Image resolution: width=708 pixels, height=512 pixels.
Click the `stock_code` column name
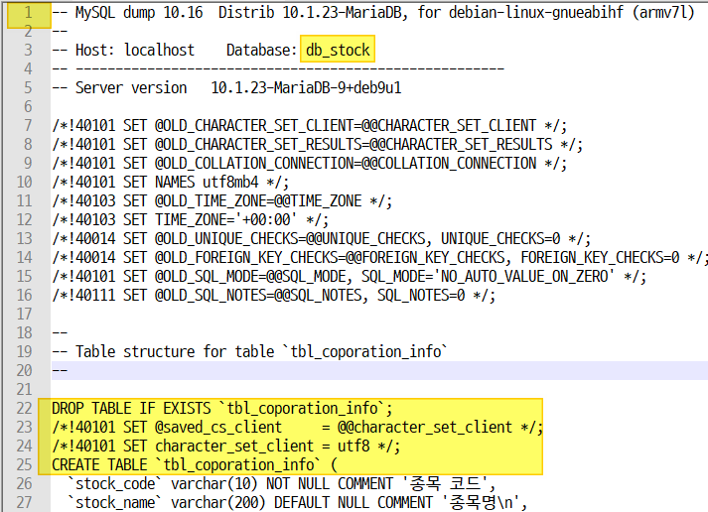114,483
